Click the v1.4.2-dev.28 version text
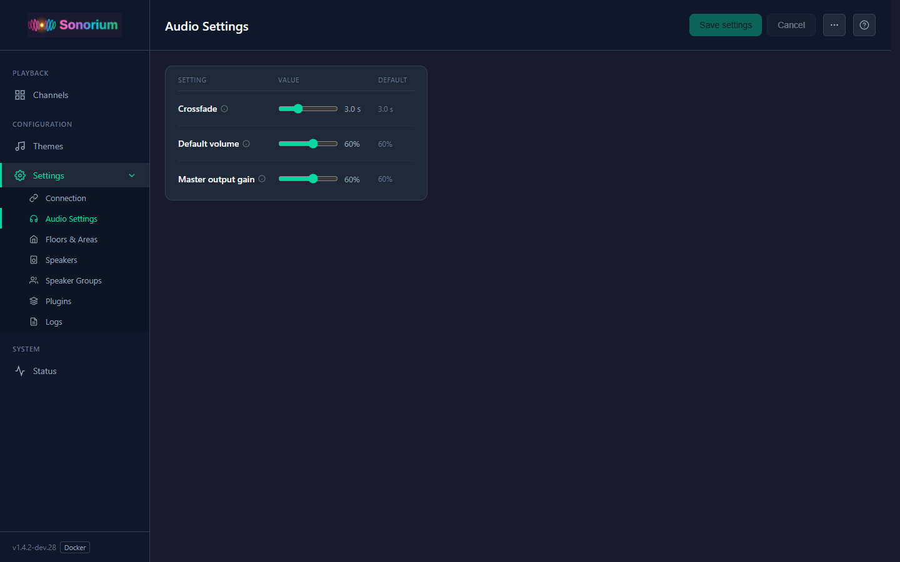The image size is (900, 562). [x=34, y=548]
